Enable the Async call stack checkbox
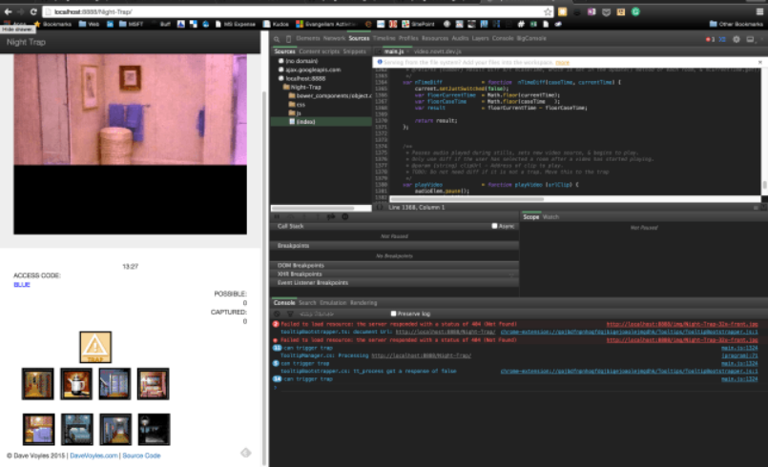This screenshot has width=768, height=467. click(494, 226)
